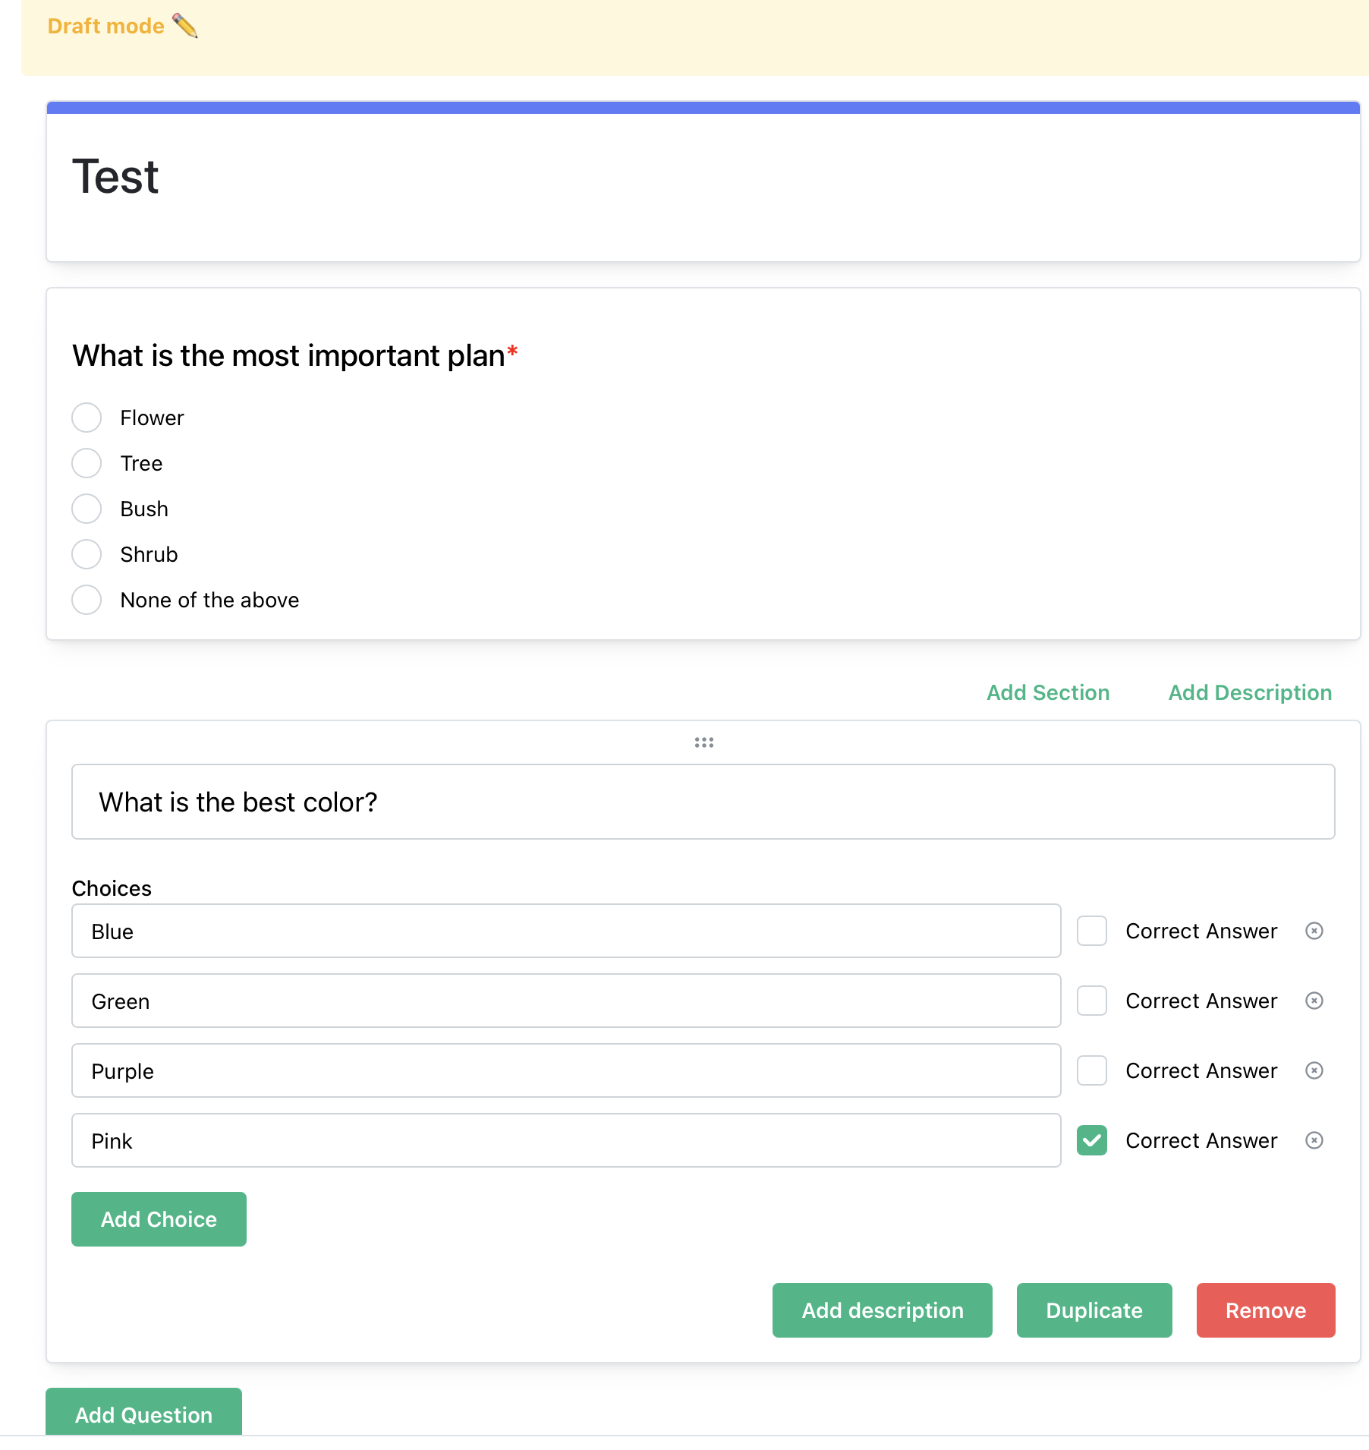Check Correct Answer for Green
The image size is (1369, 1450).
pyautogui.click(x=1091, y=1001)
